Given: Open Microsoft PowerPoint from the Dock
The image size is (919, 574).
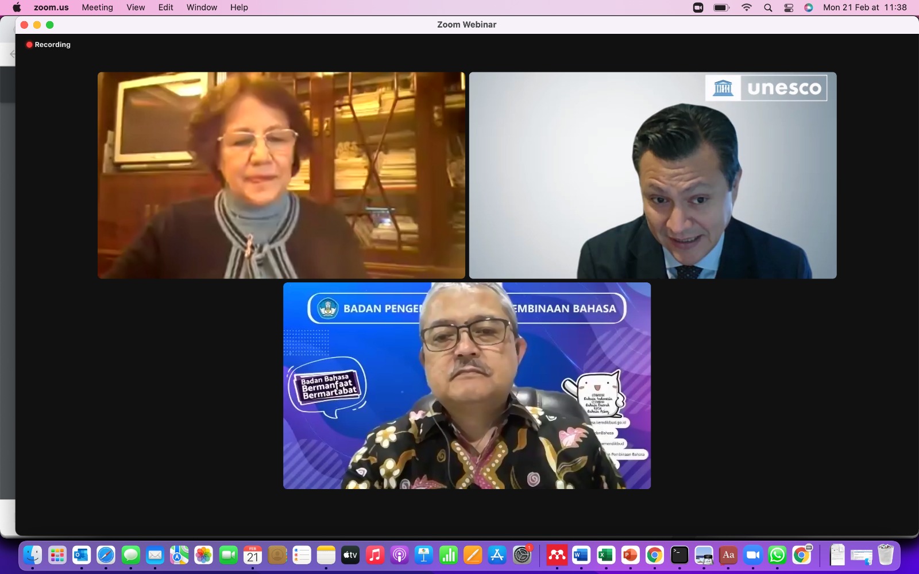Looking at the screenshot, I should pos(630,555).
